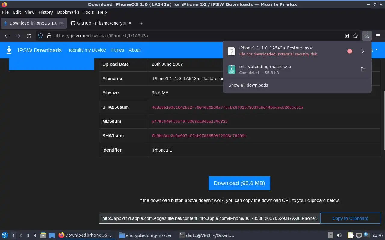
Task: View site info via the padlock icon
Action: coord(49,36)
